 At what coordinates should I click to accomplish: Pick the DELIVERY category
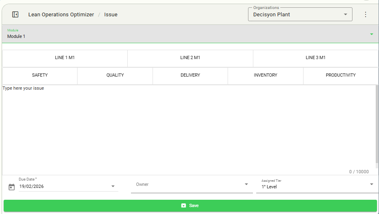tap(190, 75)
